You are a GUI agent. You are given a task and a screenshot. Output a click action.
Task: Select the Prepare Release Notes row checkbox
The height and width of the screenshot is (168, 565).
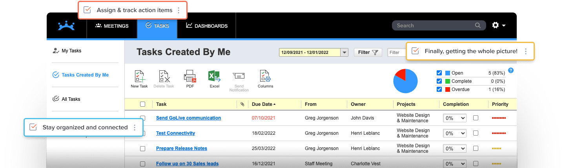(x=142, y=148)
